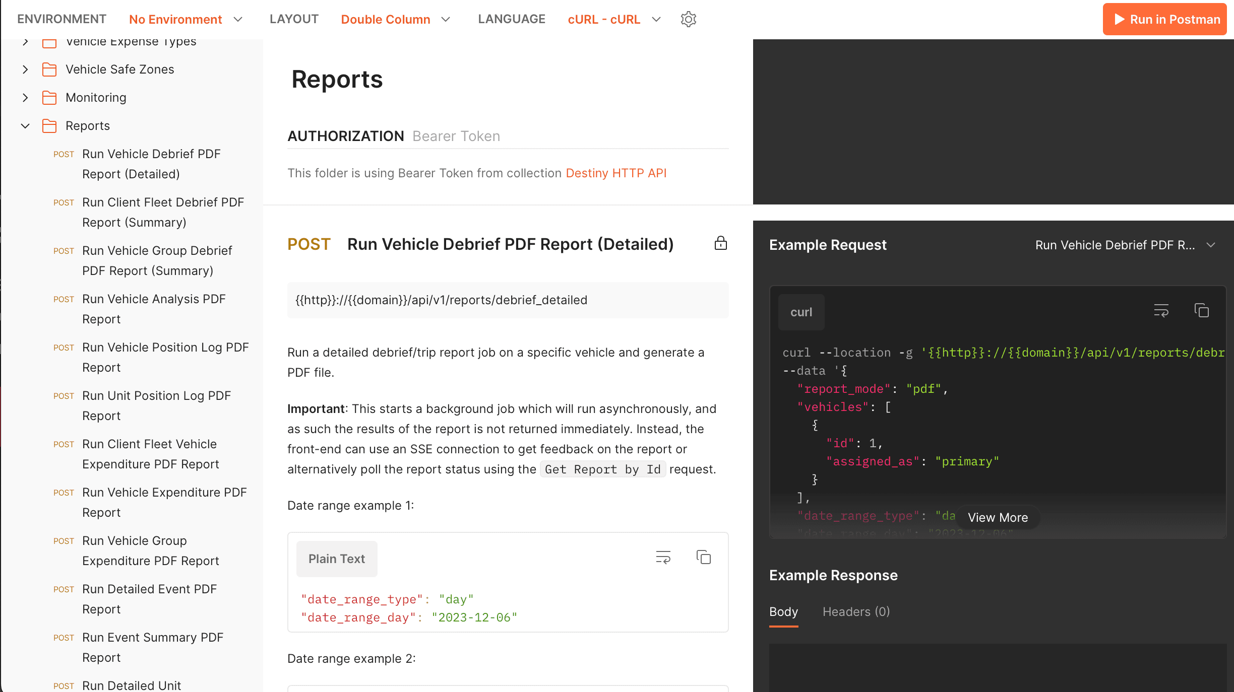Click the Monitoring folder icon
The image size is (1234, 692).
click(49, 98)
